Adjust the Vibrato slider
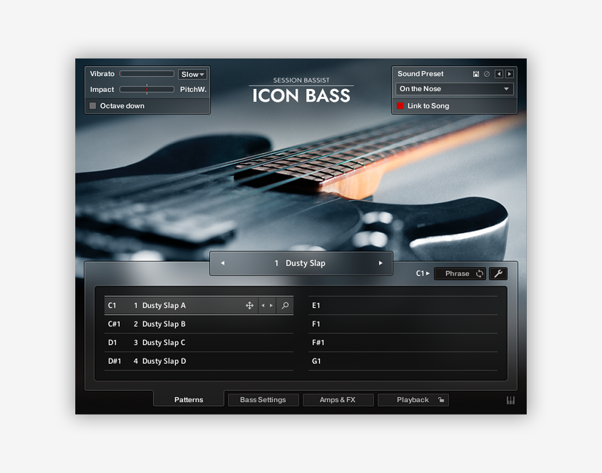Screen dimensions: 602x473 click(x=147, y=74)
